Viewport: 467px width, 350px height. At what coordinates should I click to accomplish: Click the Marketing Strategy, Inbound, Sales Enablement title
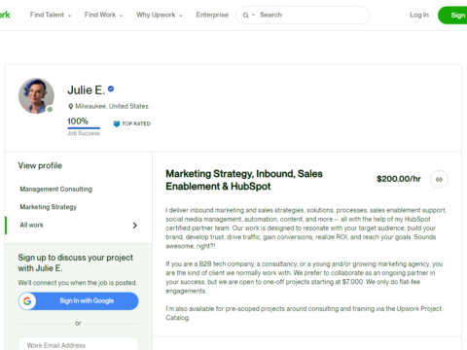[x=244, y=180]
